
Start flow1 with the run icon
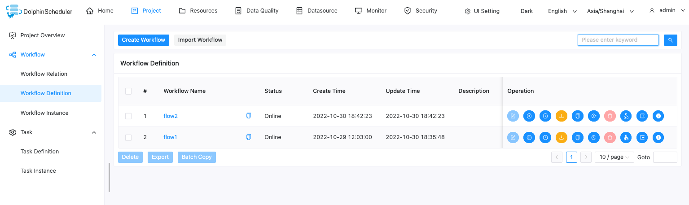(529, 137)
